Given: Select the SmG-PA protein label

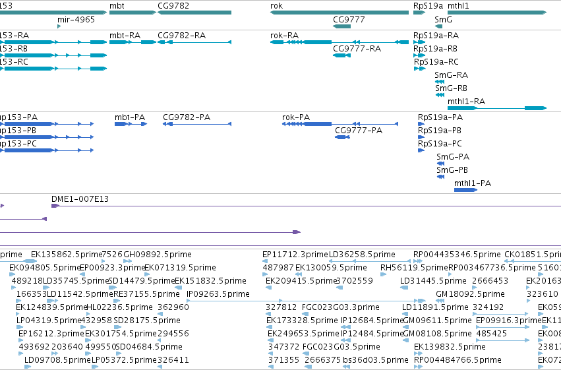Looking at the screenshot, I should 453,157.
